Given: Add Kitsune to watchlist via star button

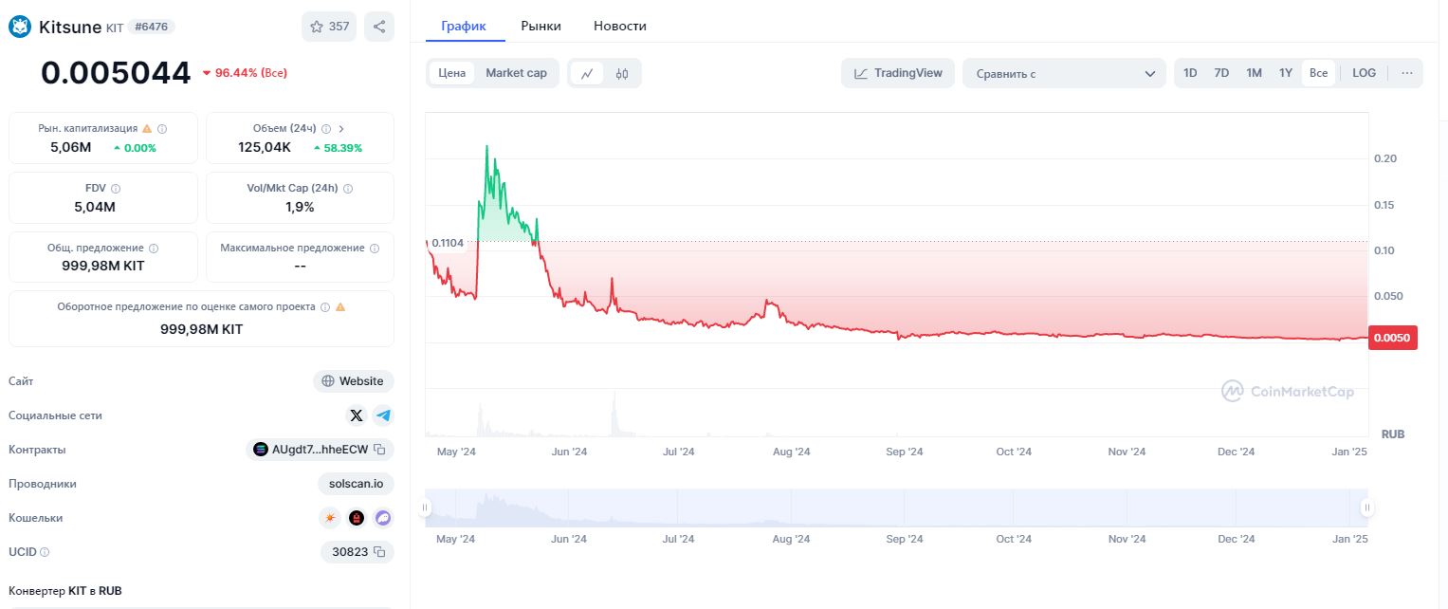Looking at the screenshot, I should tap(329, 27).
